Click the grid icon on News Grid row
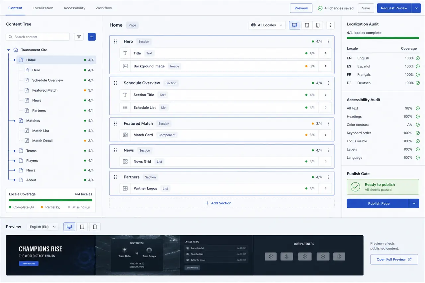 (125, 162)
